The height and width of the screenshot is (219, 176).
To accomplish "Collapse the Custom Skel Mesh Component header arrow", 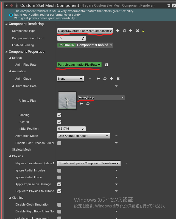I will tap(7, 5).
